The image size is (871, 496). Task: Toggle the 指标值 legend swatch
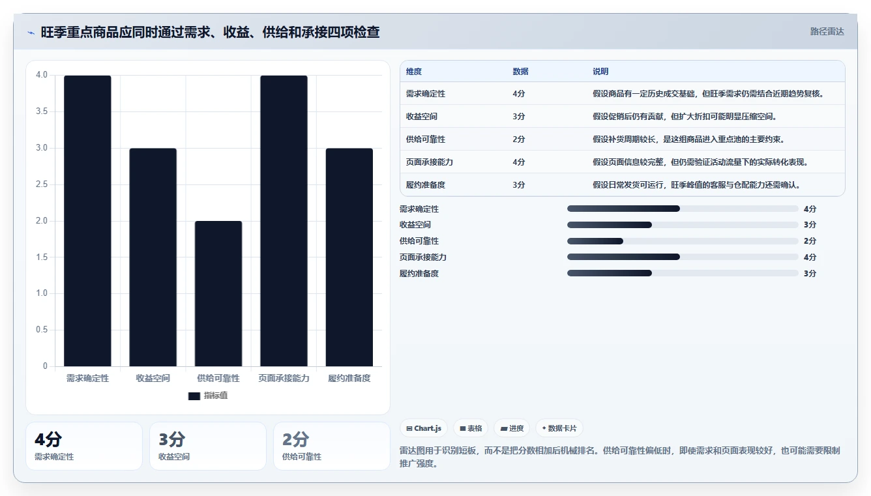pyautogui.click(x=194, y=396)
